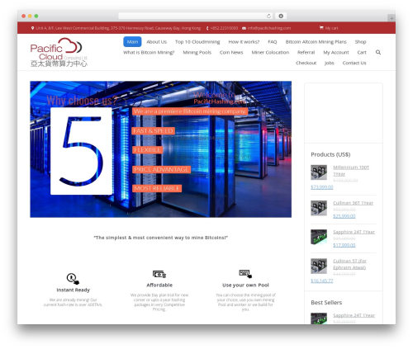
Task: Open Cullinan 5T (For Ephraim Atwal) link
Action: pyautogui.click(x=349, y=264)
